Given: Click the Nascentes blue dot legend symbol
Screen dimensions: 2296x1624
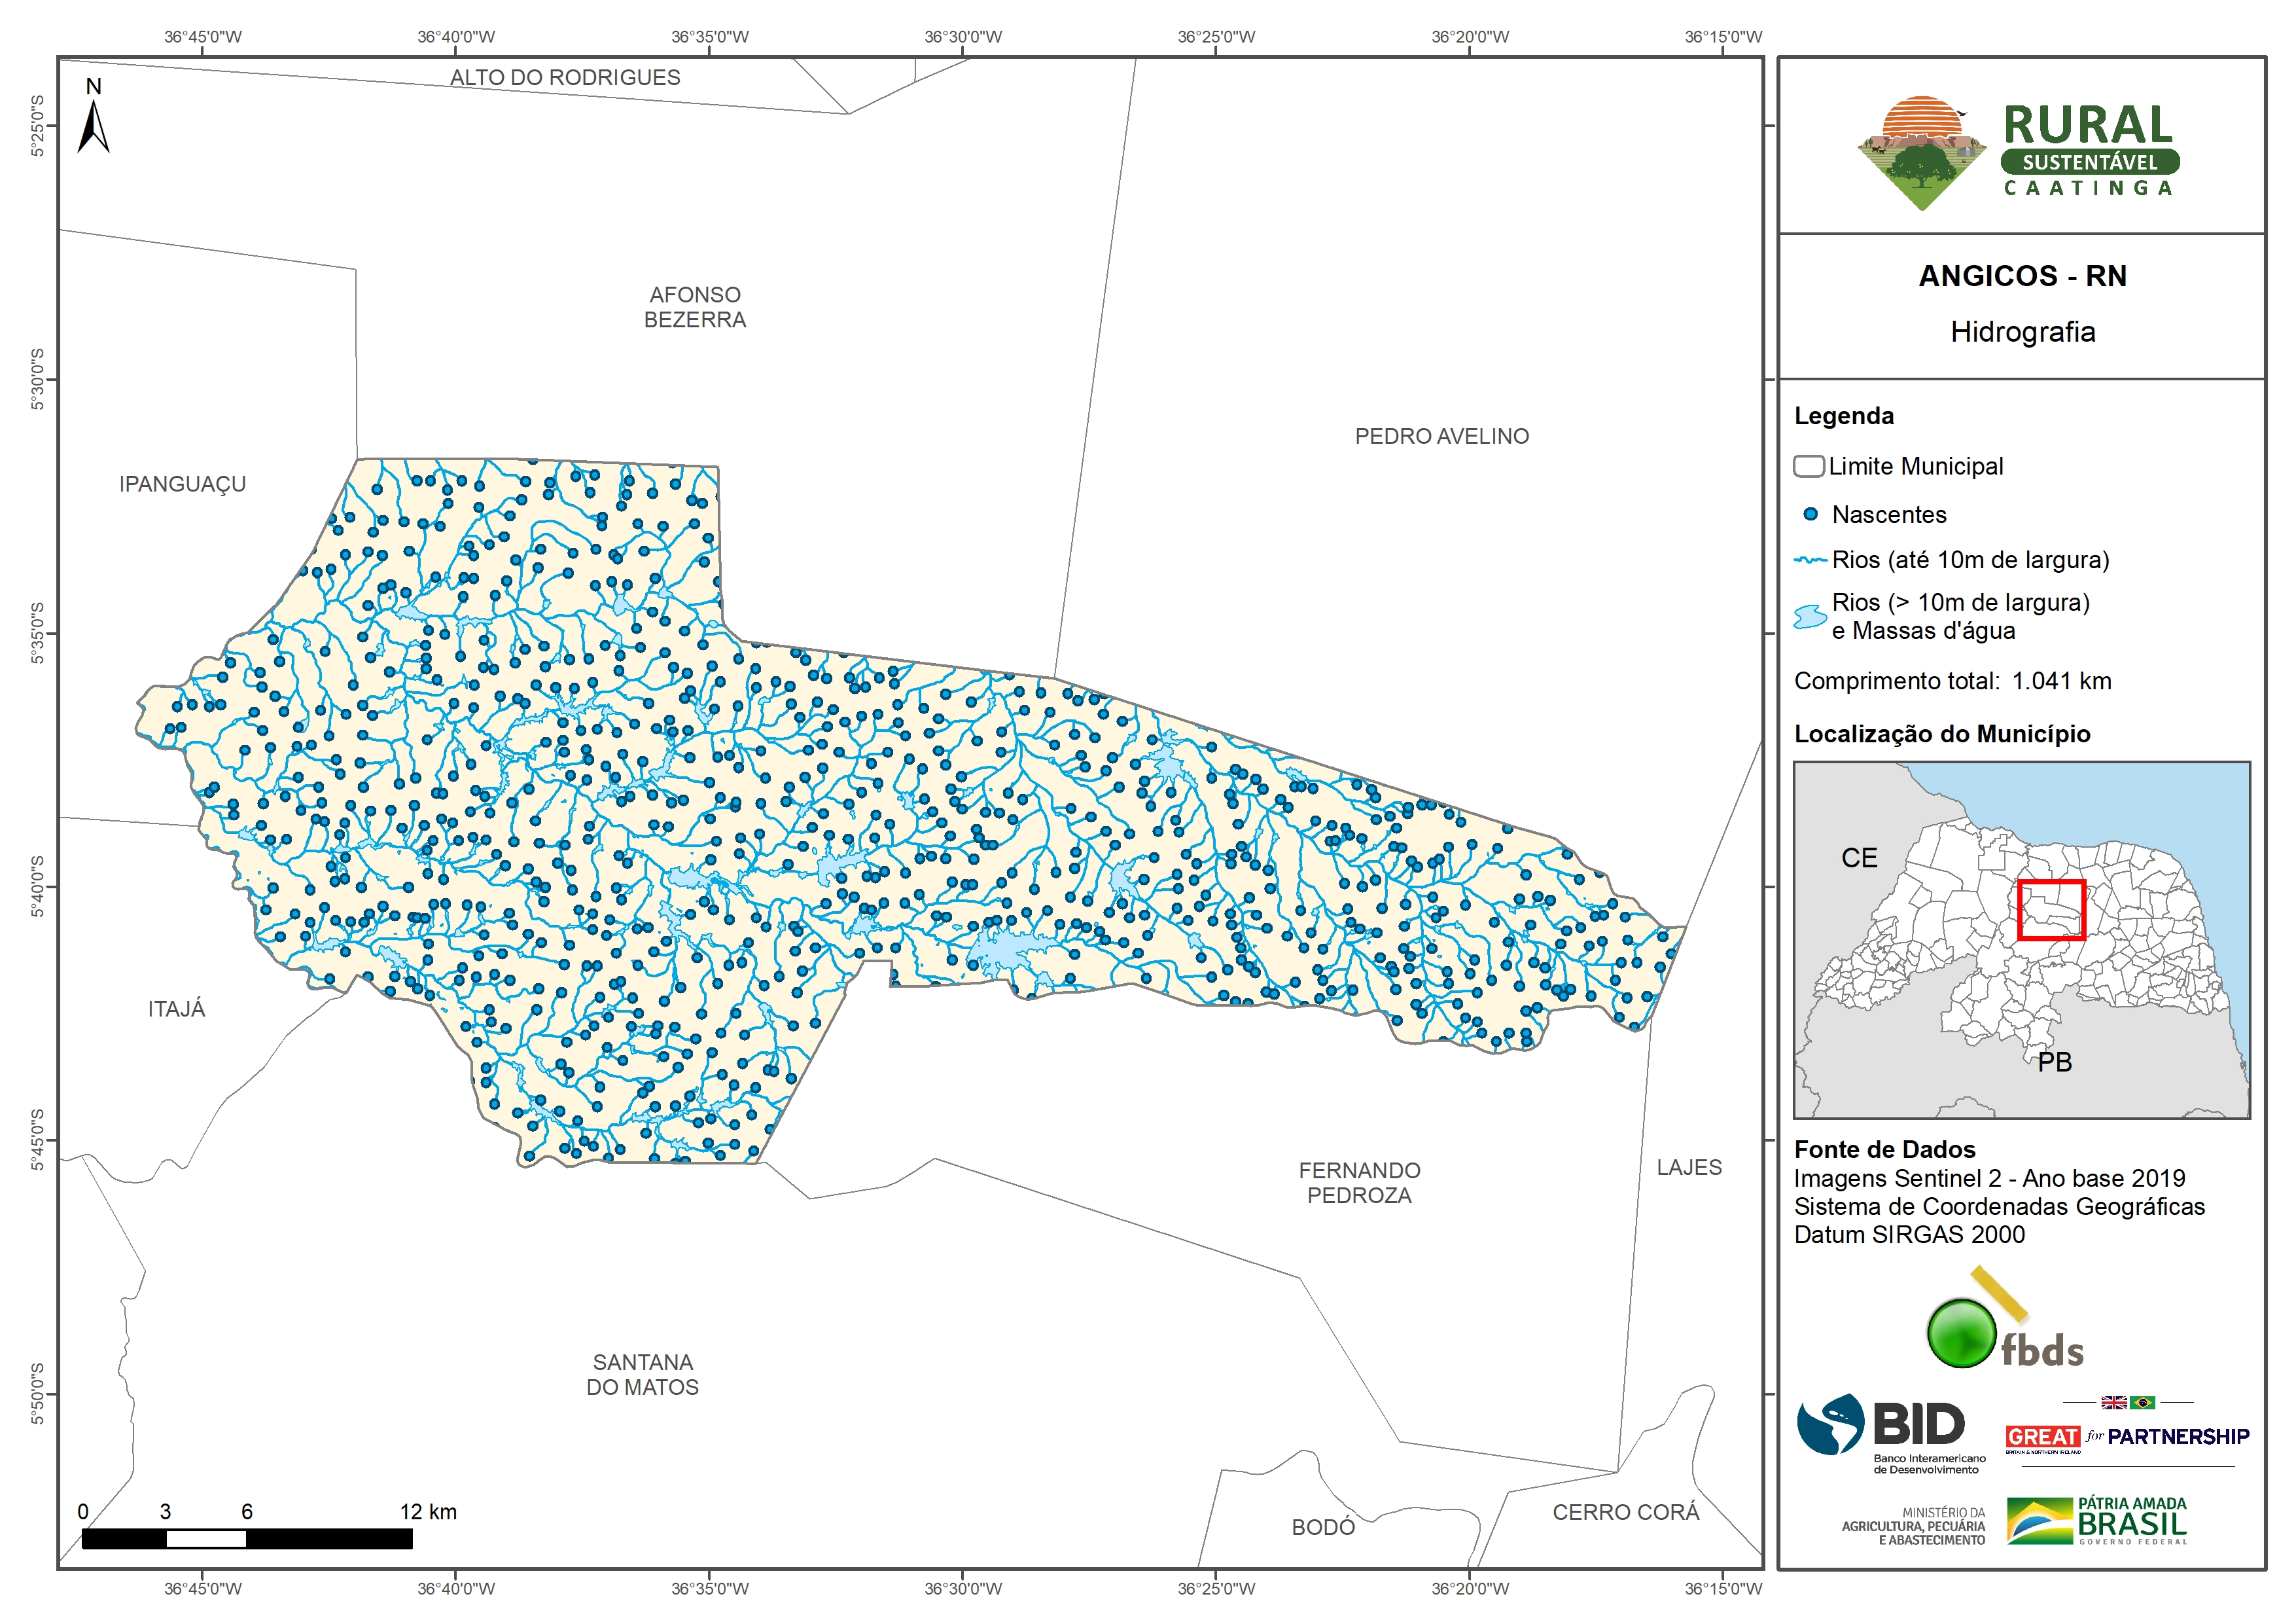Looking at the screenshot, I should (x=1810, y=514).
